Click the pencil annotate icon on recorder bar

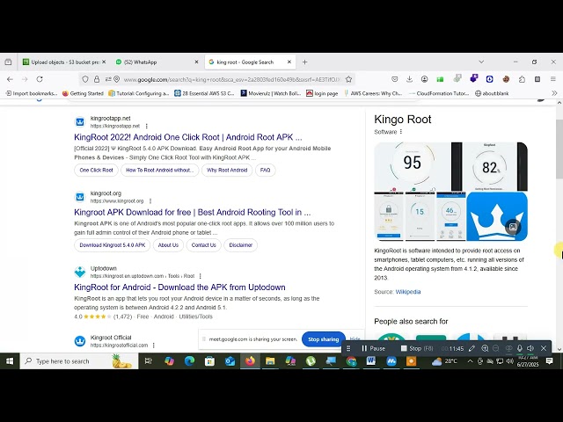click(472, 348)
